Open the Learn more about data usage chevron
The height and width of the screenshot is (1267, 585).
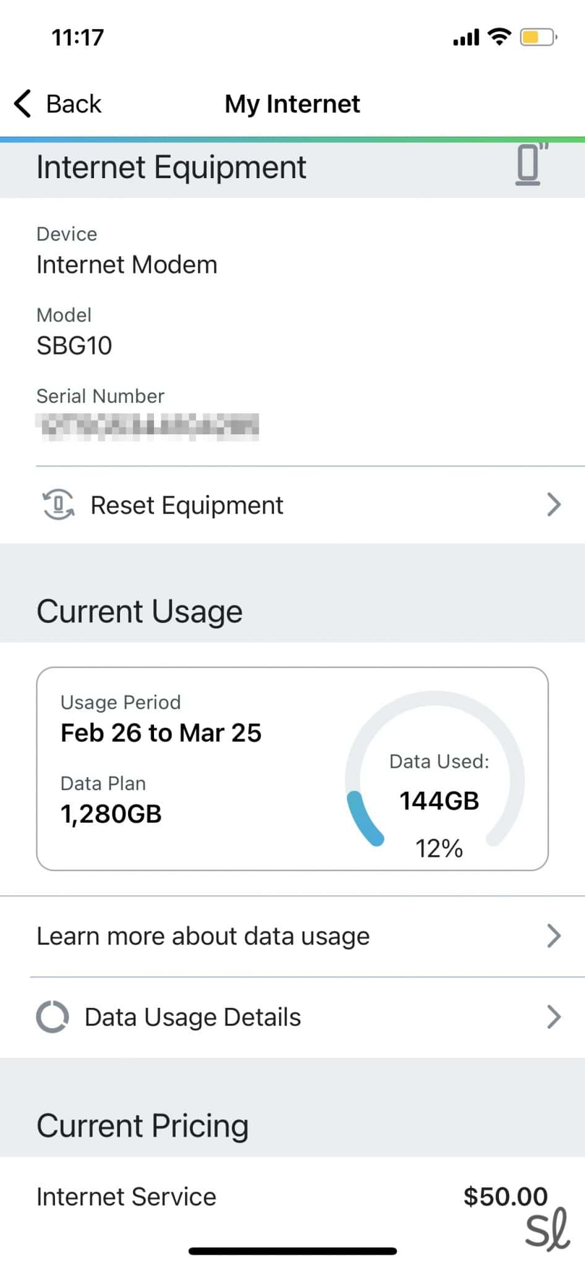(553, 936)
